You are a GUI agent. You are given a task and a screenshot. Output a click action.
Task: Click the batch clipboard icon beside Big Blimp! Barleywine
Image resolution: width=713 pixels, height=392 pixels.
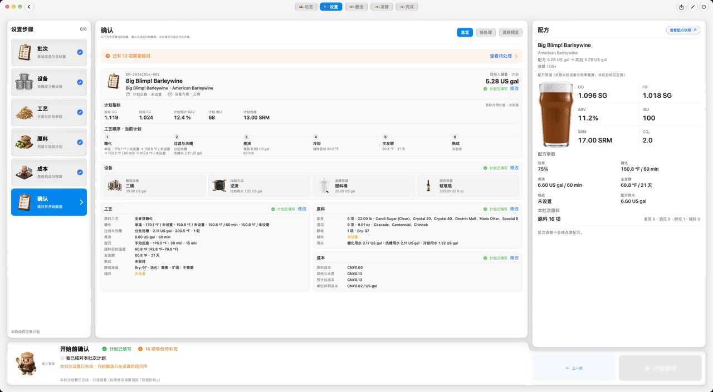tap(114, 82)
